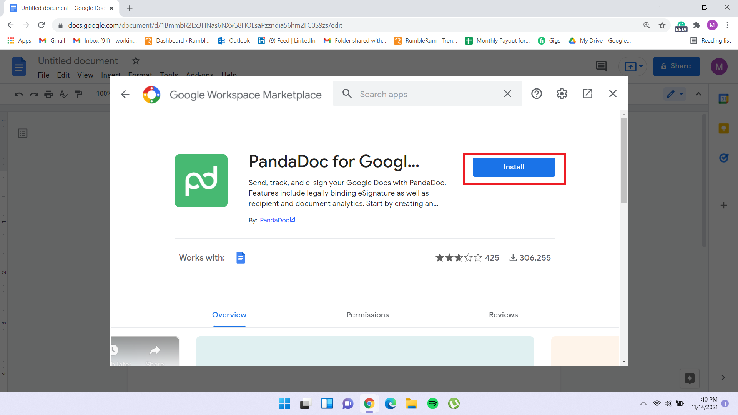Click the PandaDoc app logo

coord(201,181)
